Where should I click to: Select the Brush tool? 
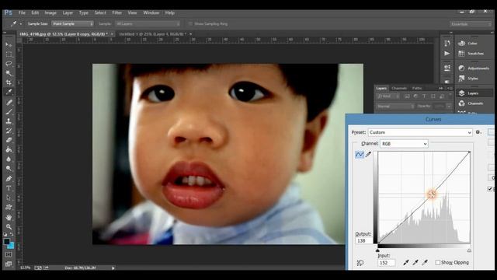coord(9,112)
